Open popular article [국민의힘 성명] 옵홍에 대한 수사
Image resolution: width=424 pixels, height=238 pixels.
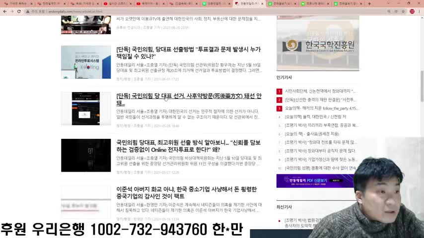(x=320, y=168)
